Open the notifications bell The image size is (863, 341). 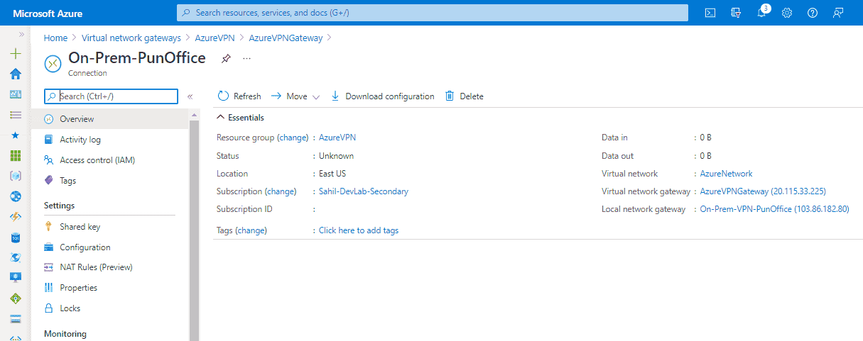(x=761, y=13)
